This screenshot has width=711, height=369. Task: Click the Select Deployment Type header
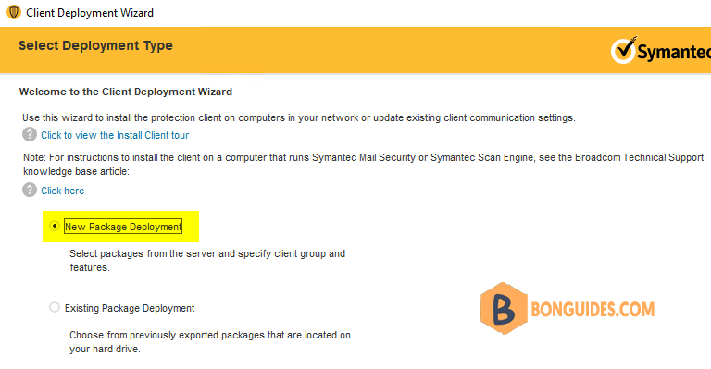pyautogui.click(x=95, y=45)
